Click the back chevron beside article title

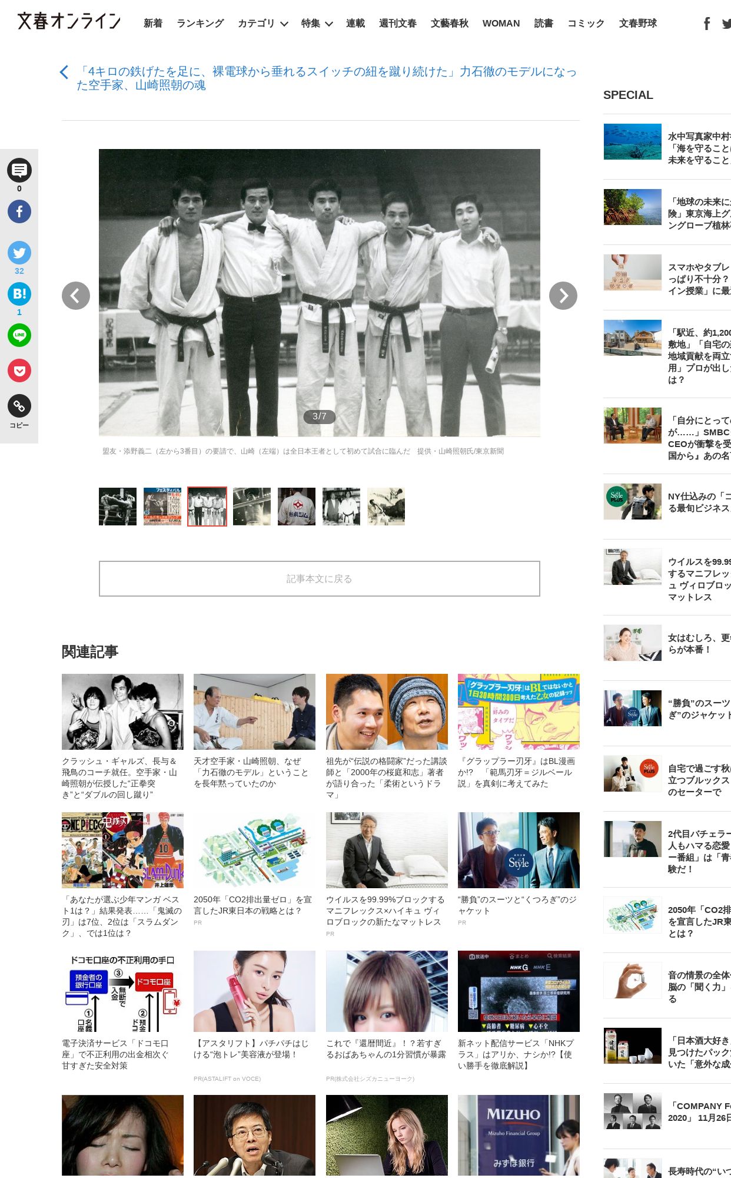[x=65, y=72]
